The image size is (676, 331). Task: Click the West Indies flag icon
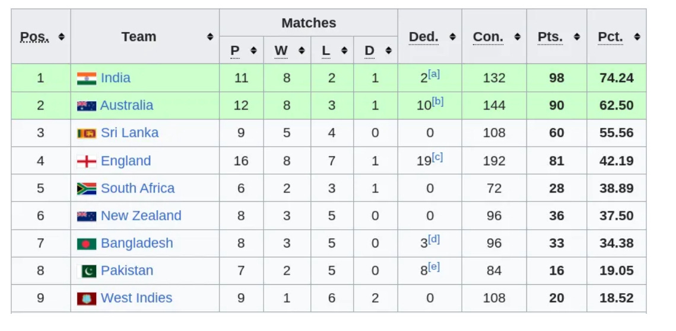(x=87, y=299)
